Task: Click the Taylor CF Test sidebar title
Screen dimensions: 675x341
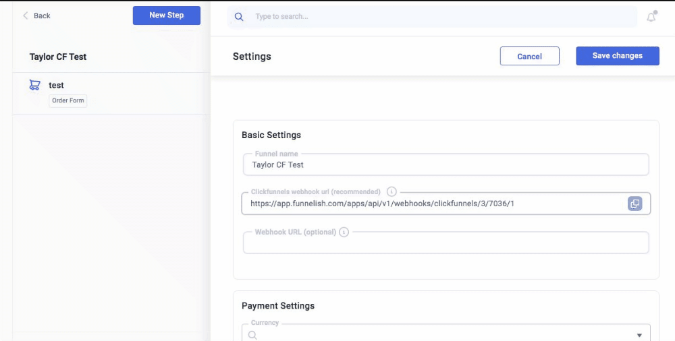Action: pos(58,57)
